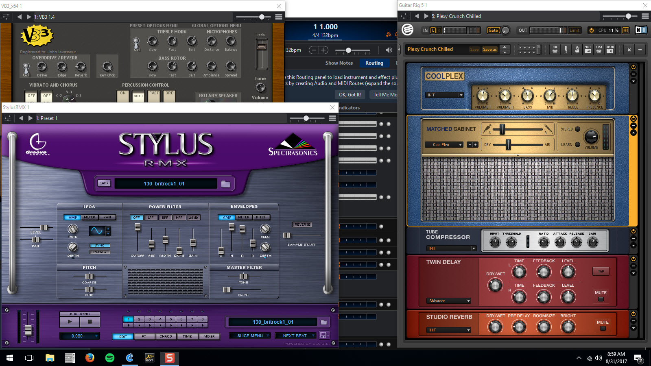Viewport: 651px width, 366px height.
Task: Click Save as in Guitar Rig preset bar
Action: click(489, 50)
